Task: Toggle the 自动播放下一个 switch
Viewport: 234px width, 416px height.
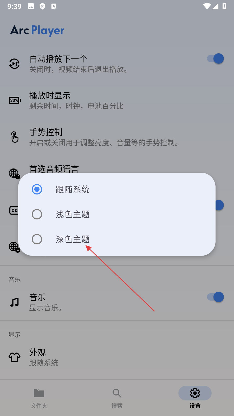Action: click(215, 59)
